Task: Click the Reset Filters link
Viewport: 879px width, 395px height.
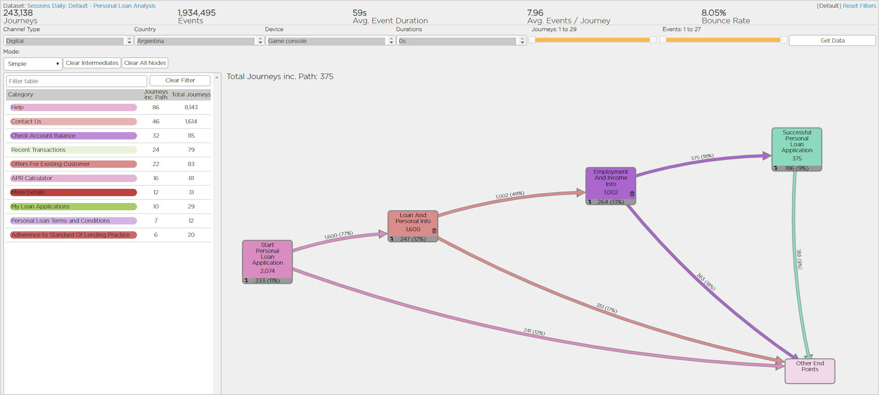Action: click(x=859, y=6)
